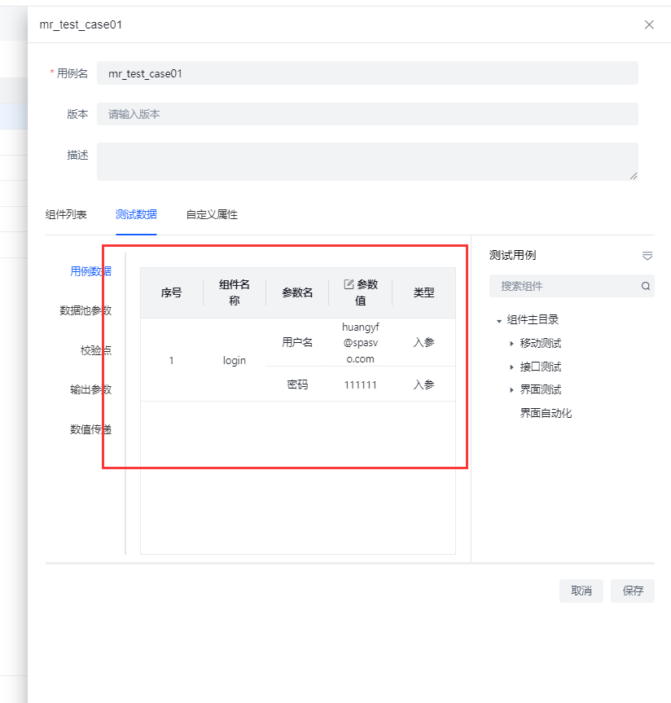Select the 界面自动化 tree item
The height and width of the screenshot is (703, 671).
pyautogui.click(x=546, y=413)
